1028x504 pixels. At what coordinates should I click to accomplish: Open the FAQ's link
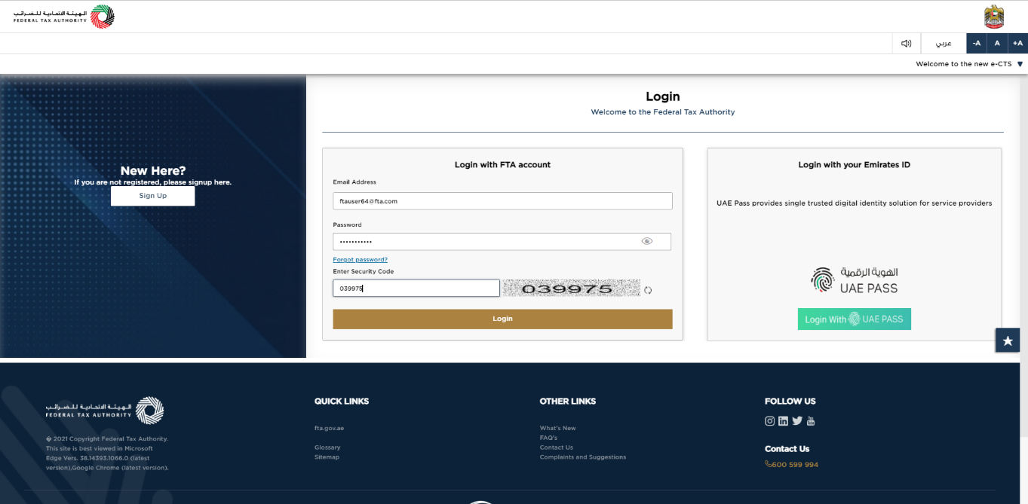click(548, 438)
